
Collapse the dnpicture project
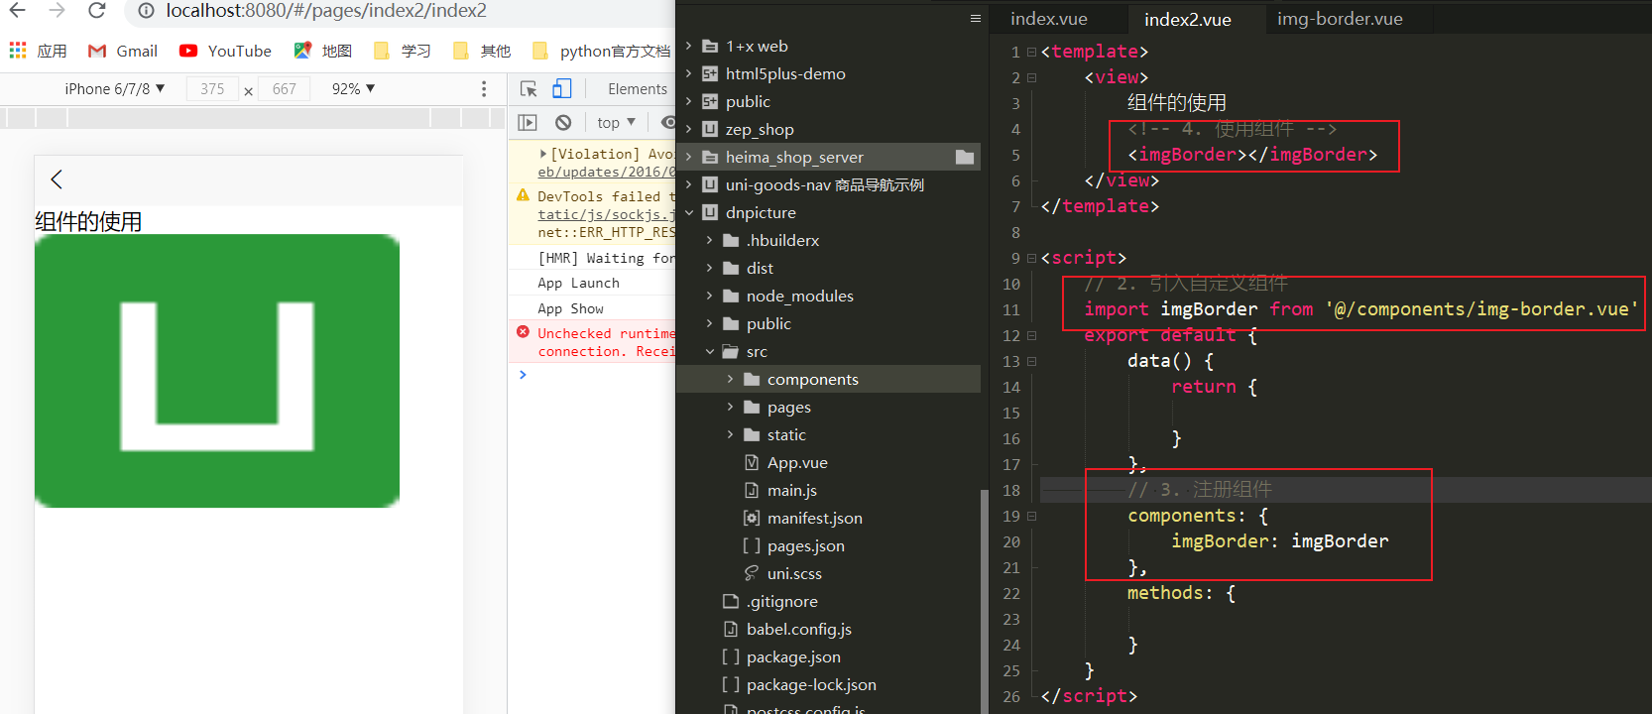tap(689, 212)
